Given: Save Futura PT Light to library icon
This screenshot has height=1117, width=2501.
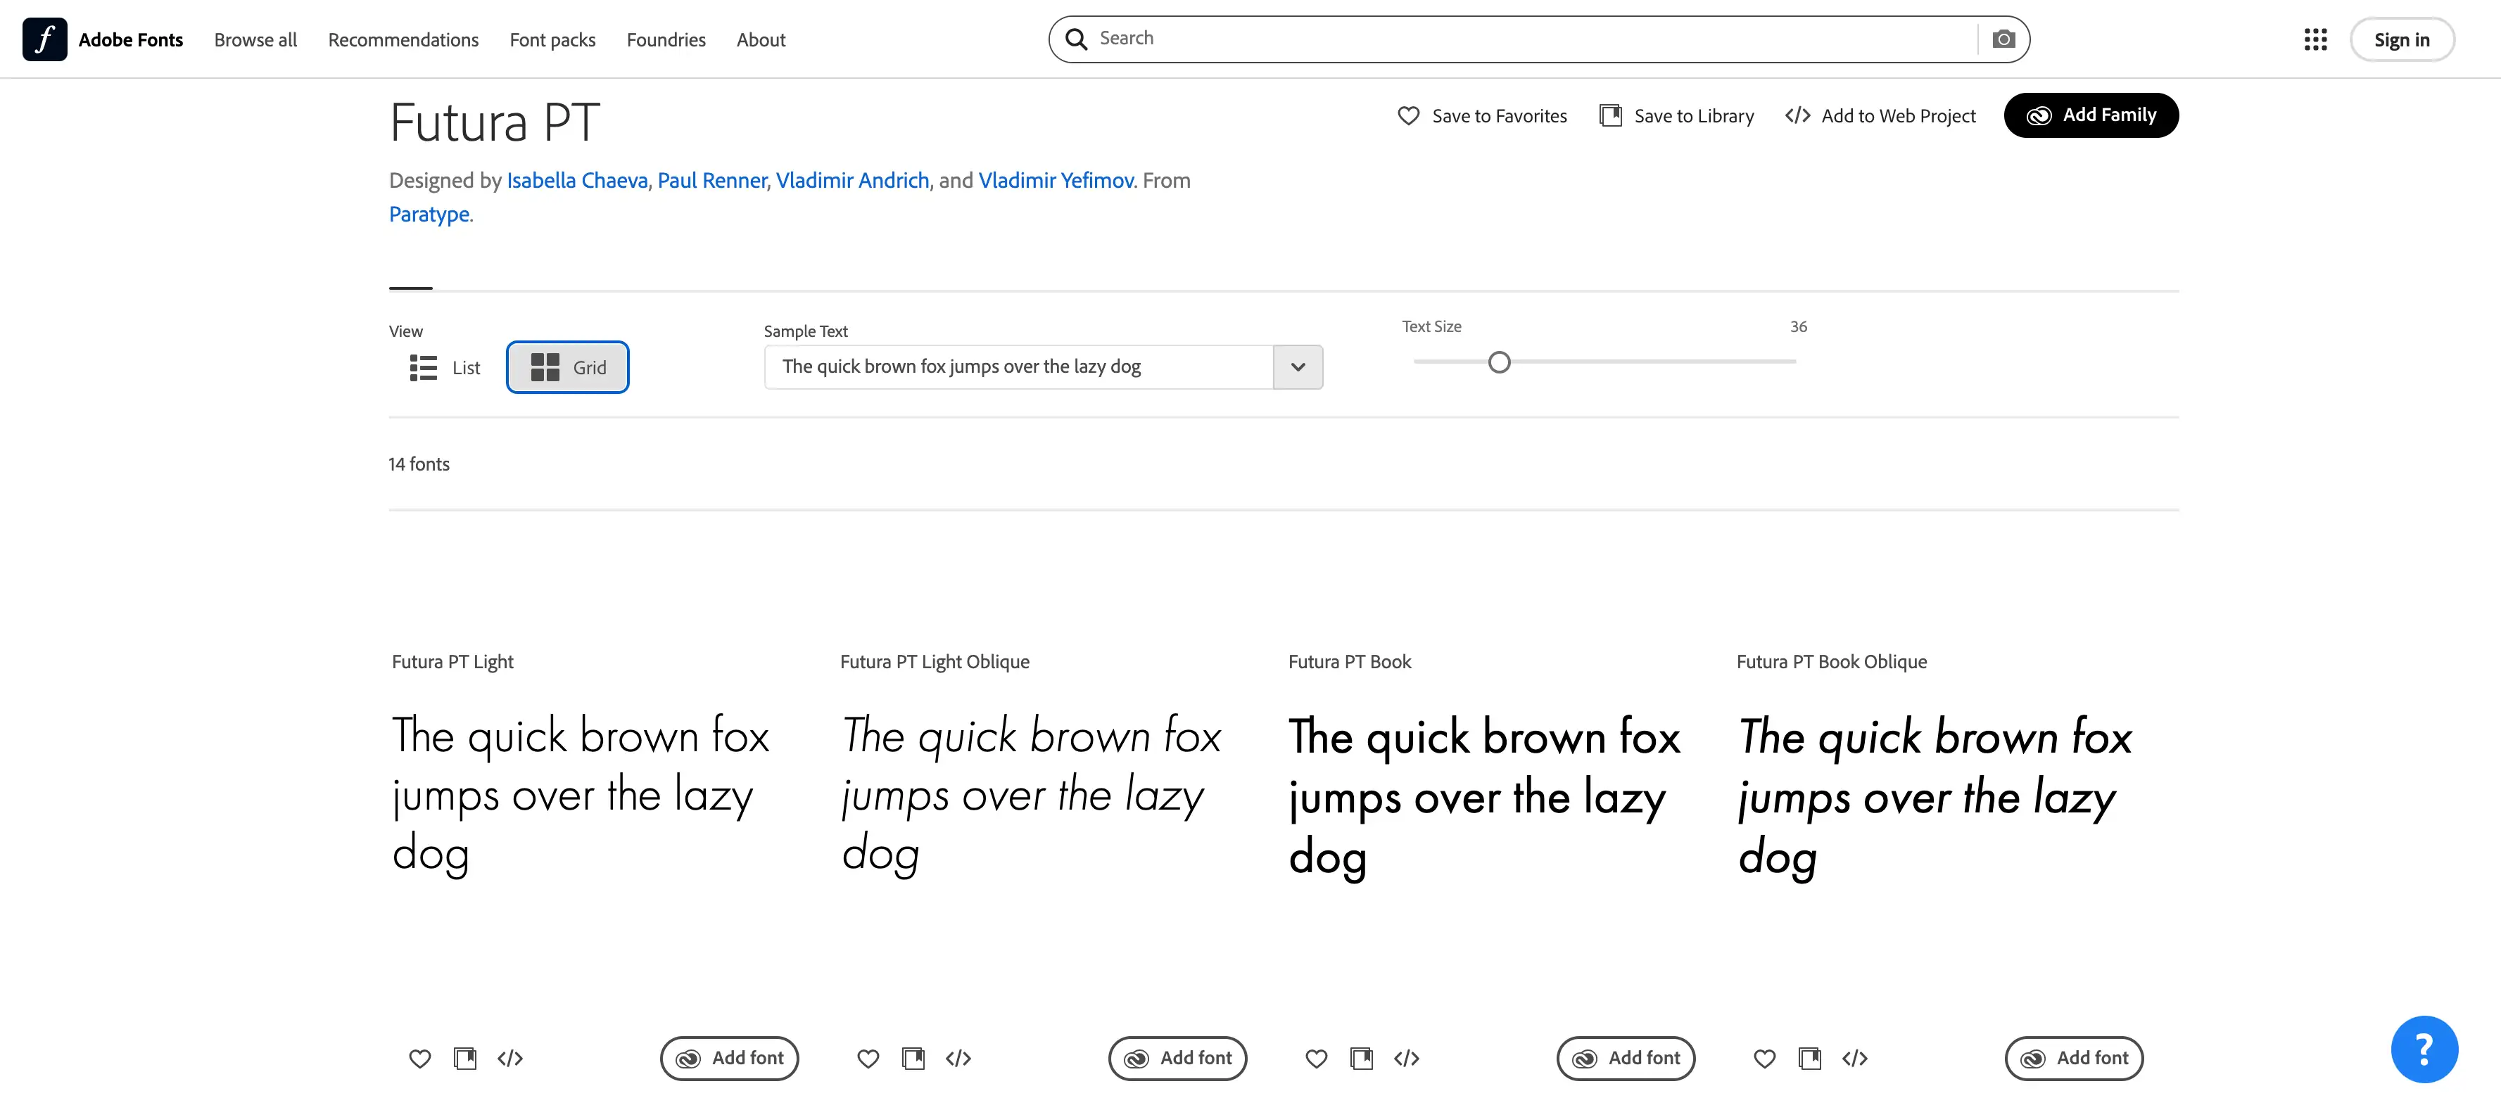Looking at the screenshot, I should 465,1058.
